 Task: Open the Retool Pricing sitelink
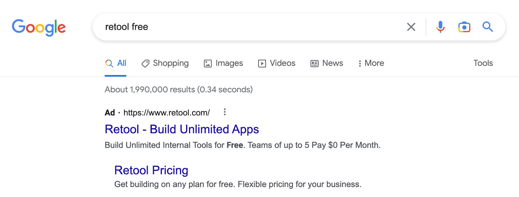pyautogui.click(x=151, y=170)
